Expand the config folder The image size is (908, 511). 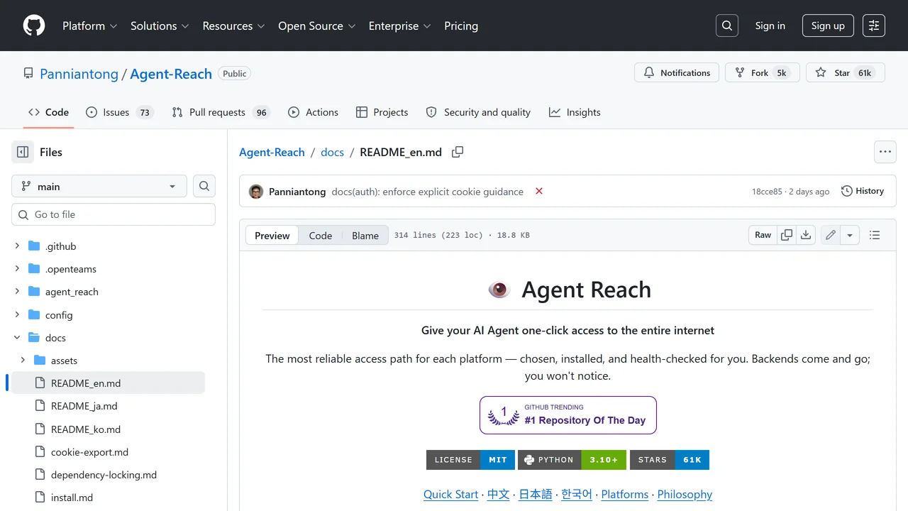(18, 315)
